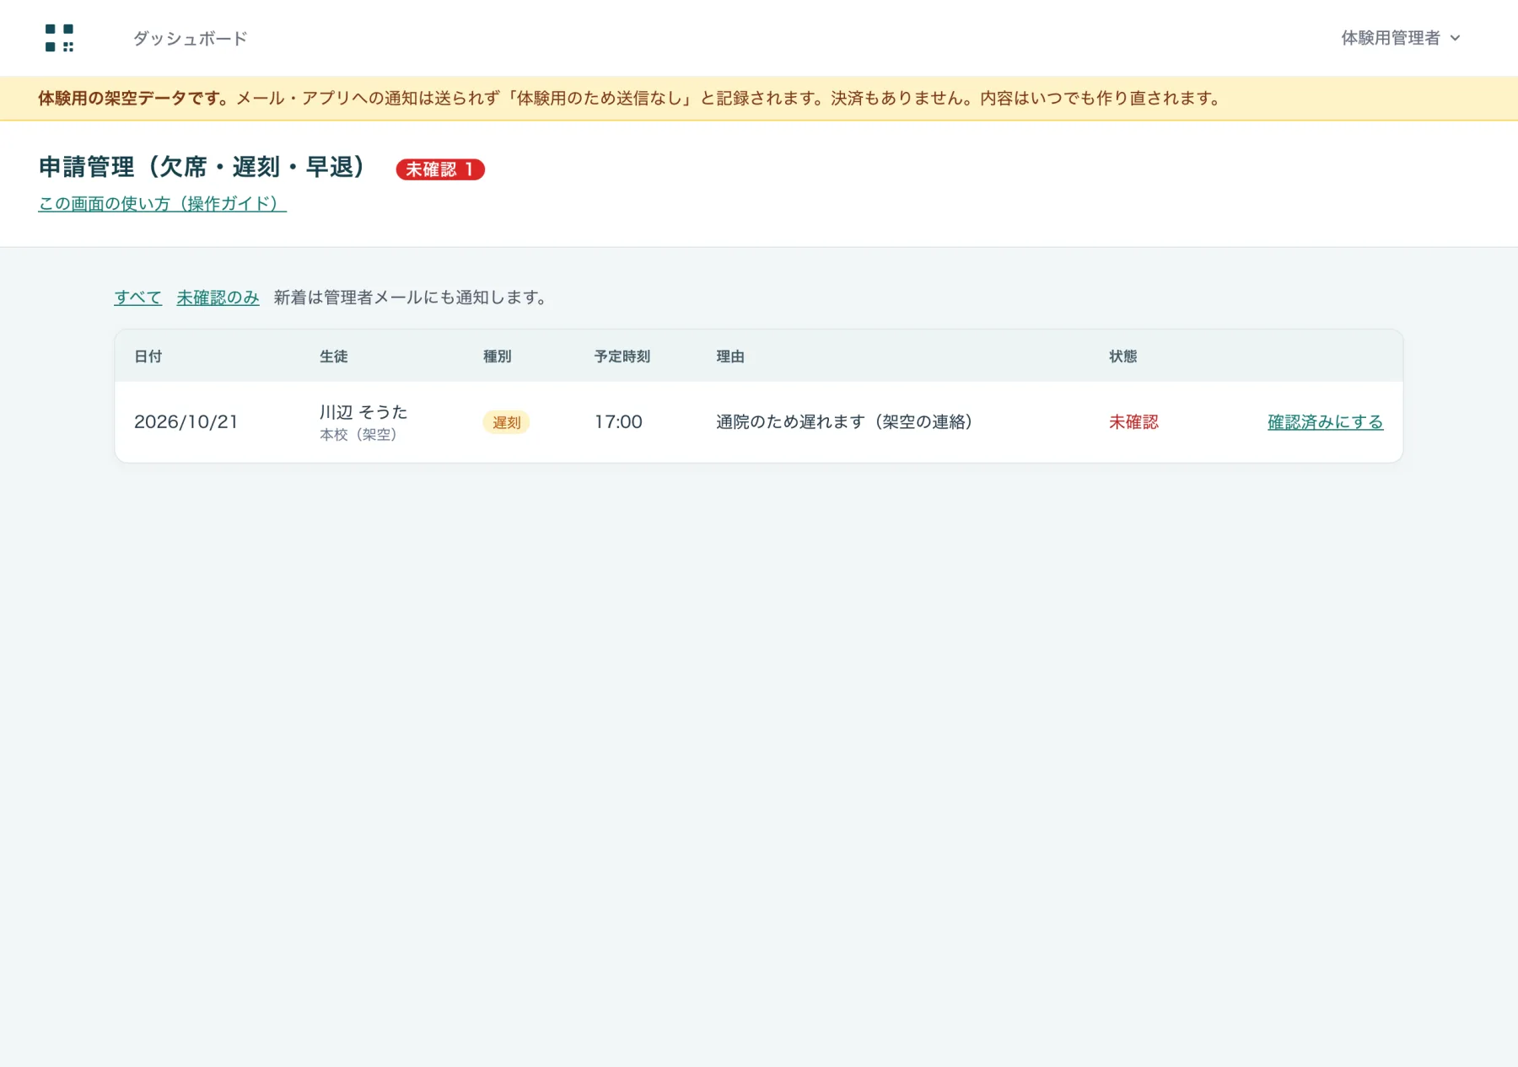Show all requests with すべて filter
The height and width of the screenshot is (1067, 1518).
pyautogui.click(x=137, y=298)
